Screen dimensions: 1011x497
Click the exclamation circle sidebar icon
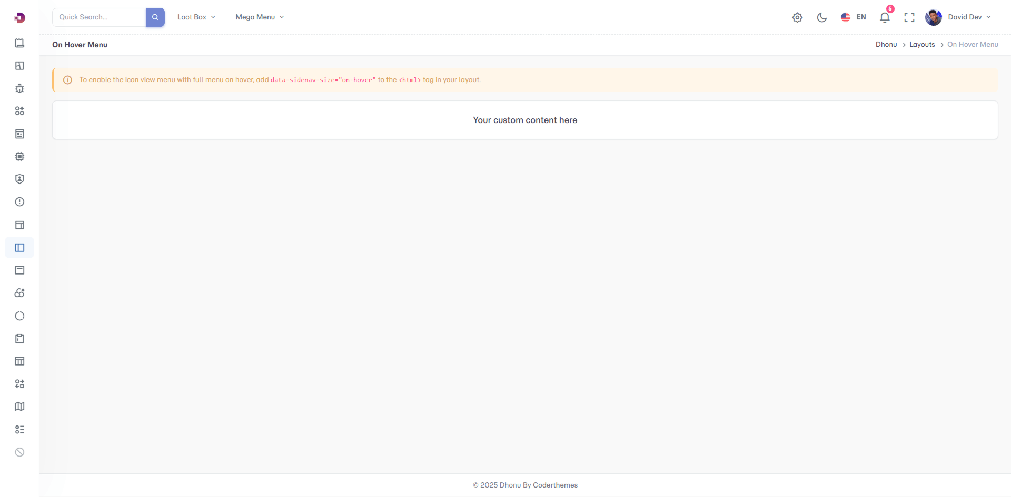coord(19,202)
